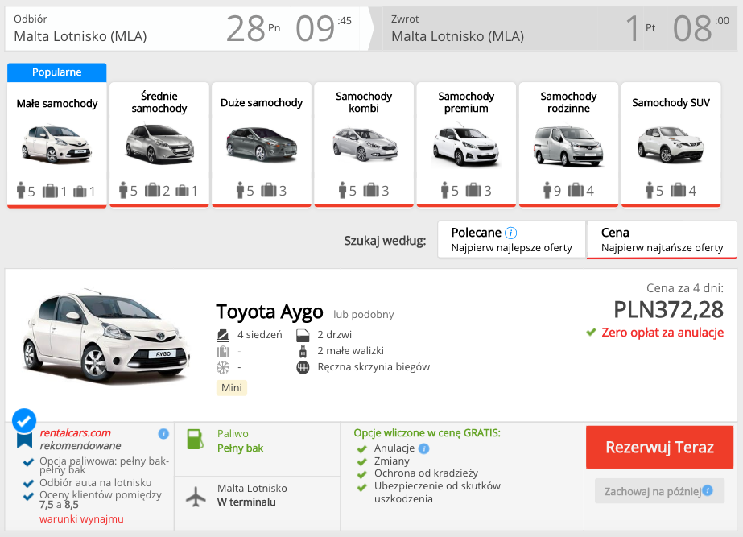The image size is (743, 537).
Task: Click the luggage icon in Samochody SUV card
Action: coord(678,190)
